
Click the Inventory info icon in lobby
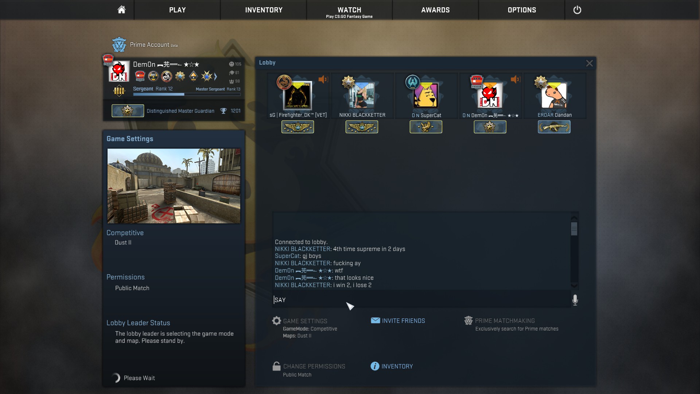point(375,366)
